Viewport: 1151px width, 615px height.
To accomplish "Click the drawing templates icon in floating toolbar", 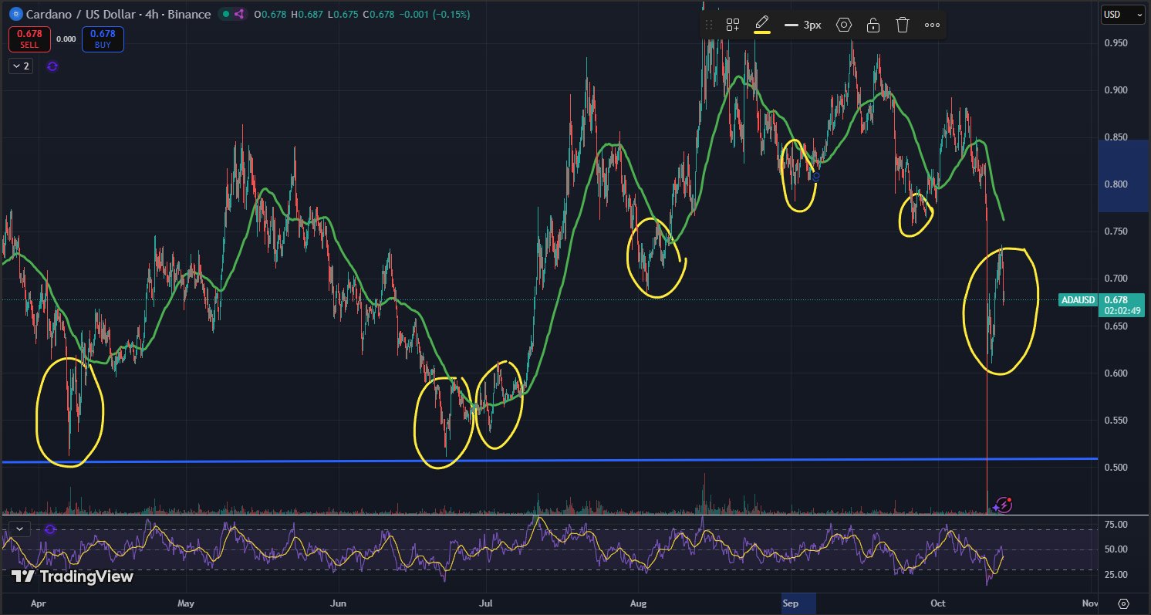I will click(x=733, y=25).
